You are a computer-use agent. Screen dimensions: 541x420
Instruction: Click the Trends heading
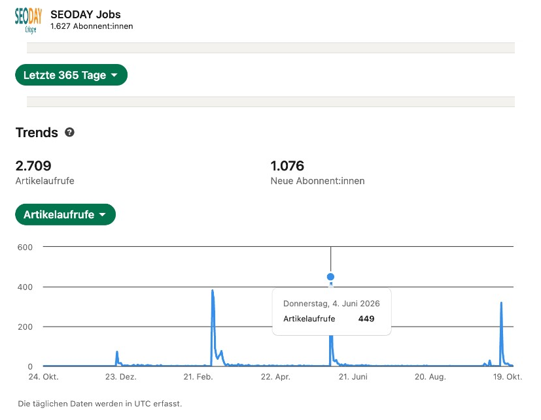(37, 133)
